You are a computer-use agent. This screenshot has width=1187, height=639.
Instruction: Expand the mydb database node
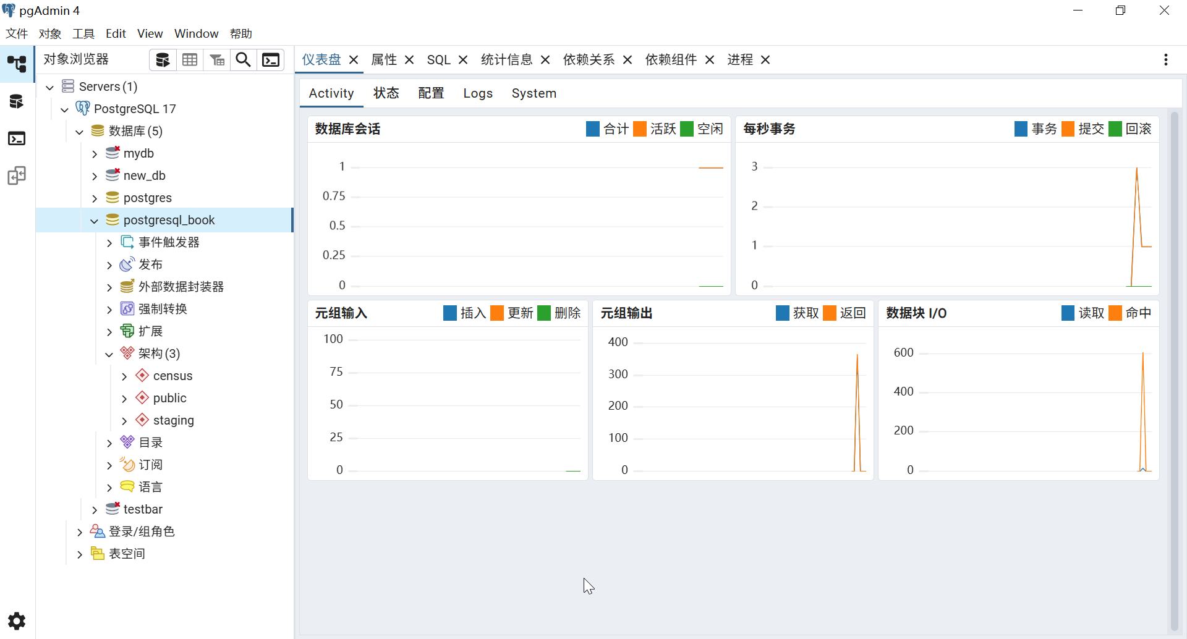pyautogui.click(x=95, y=154)
